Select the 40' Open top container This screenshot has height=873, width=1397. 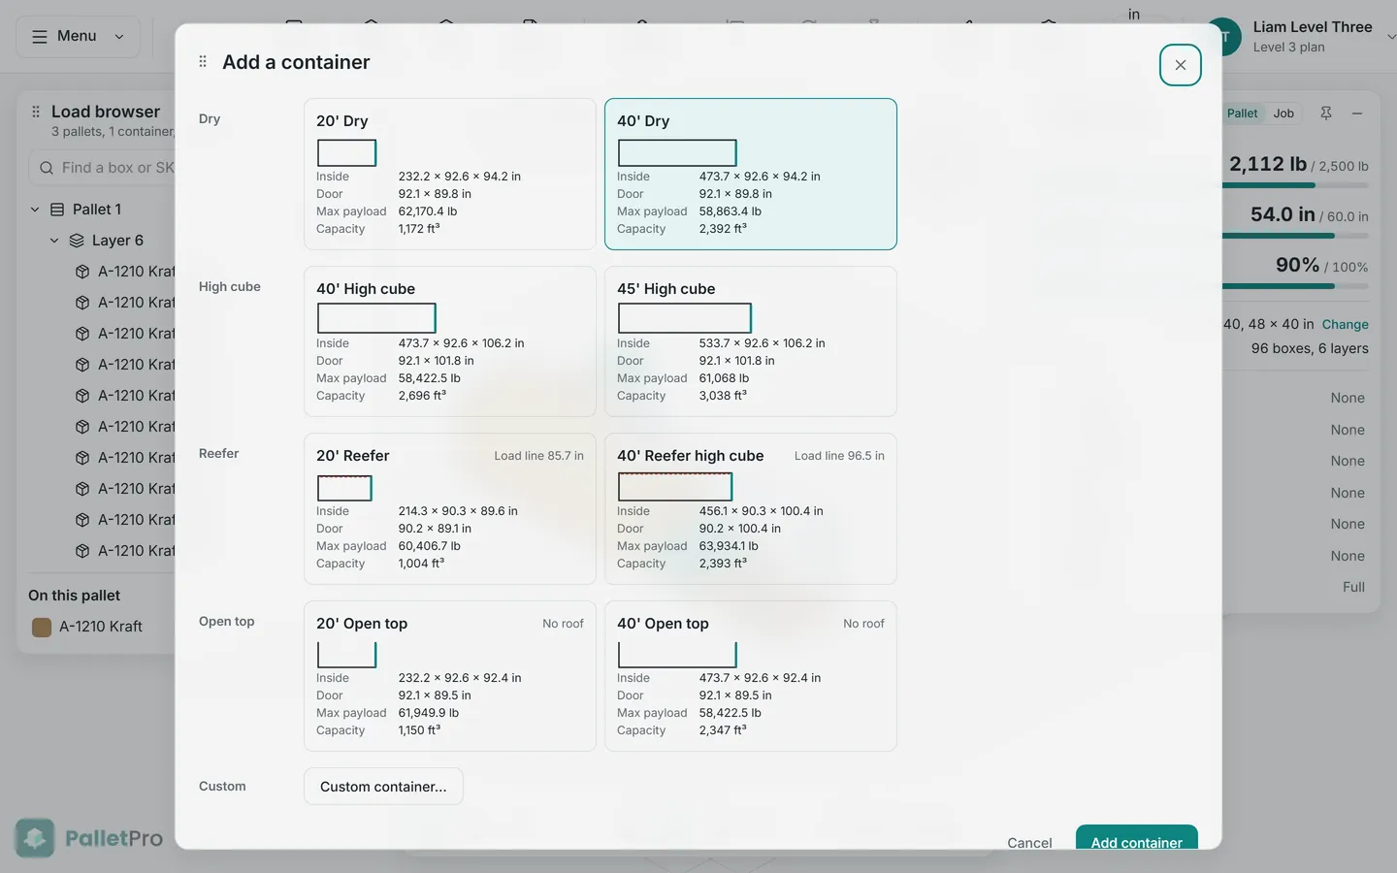[x=750, y=676]
